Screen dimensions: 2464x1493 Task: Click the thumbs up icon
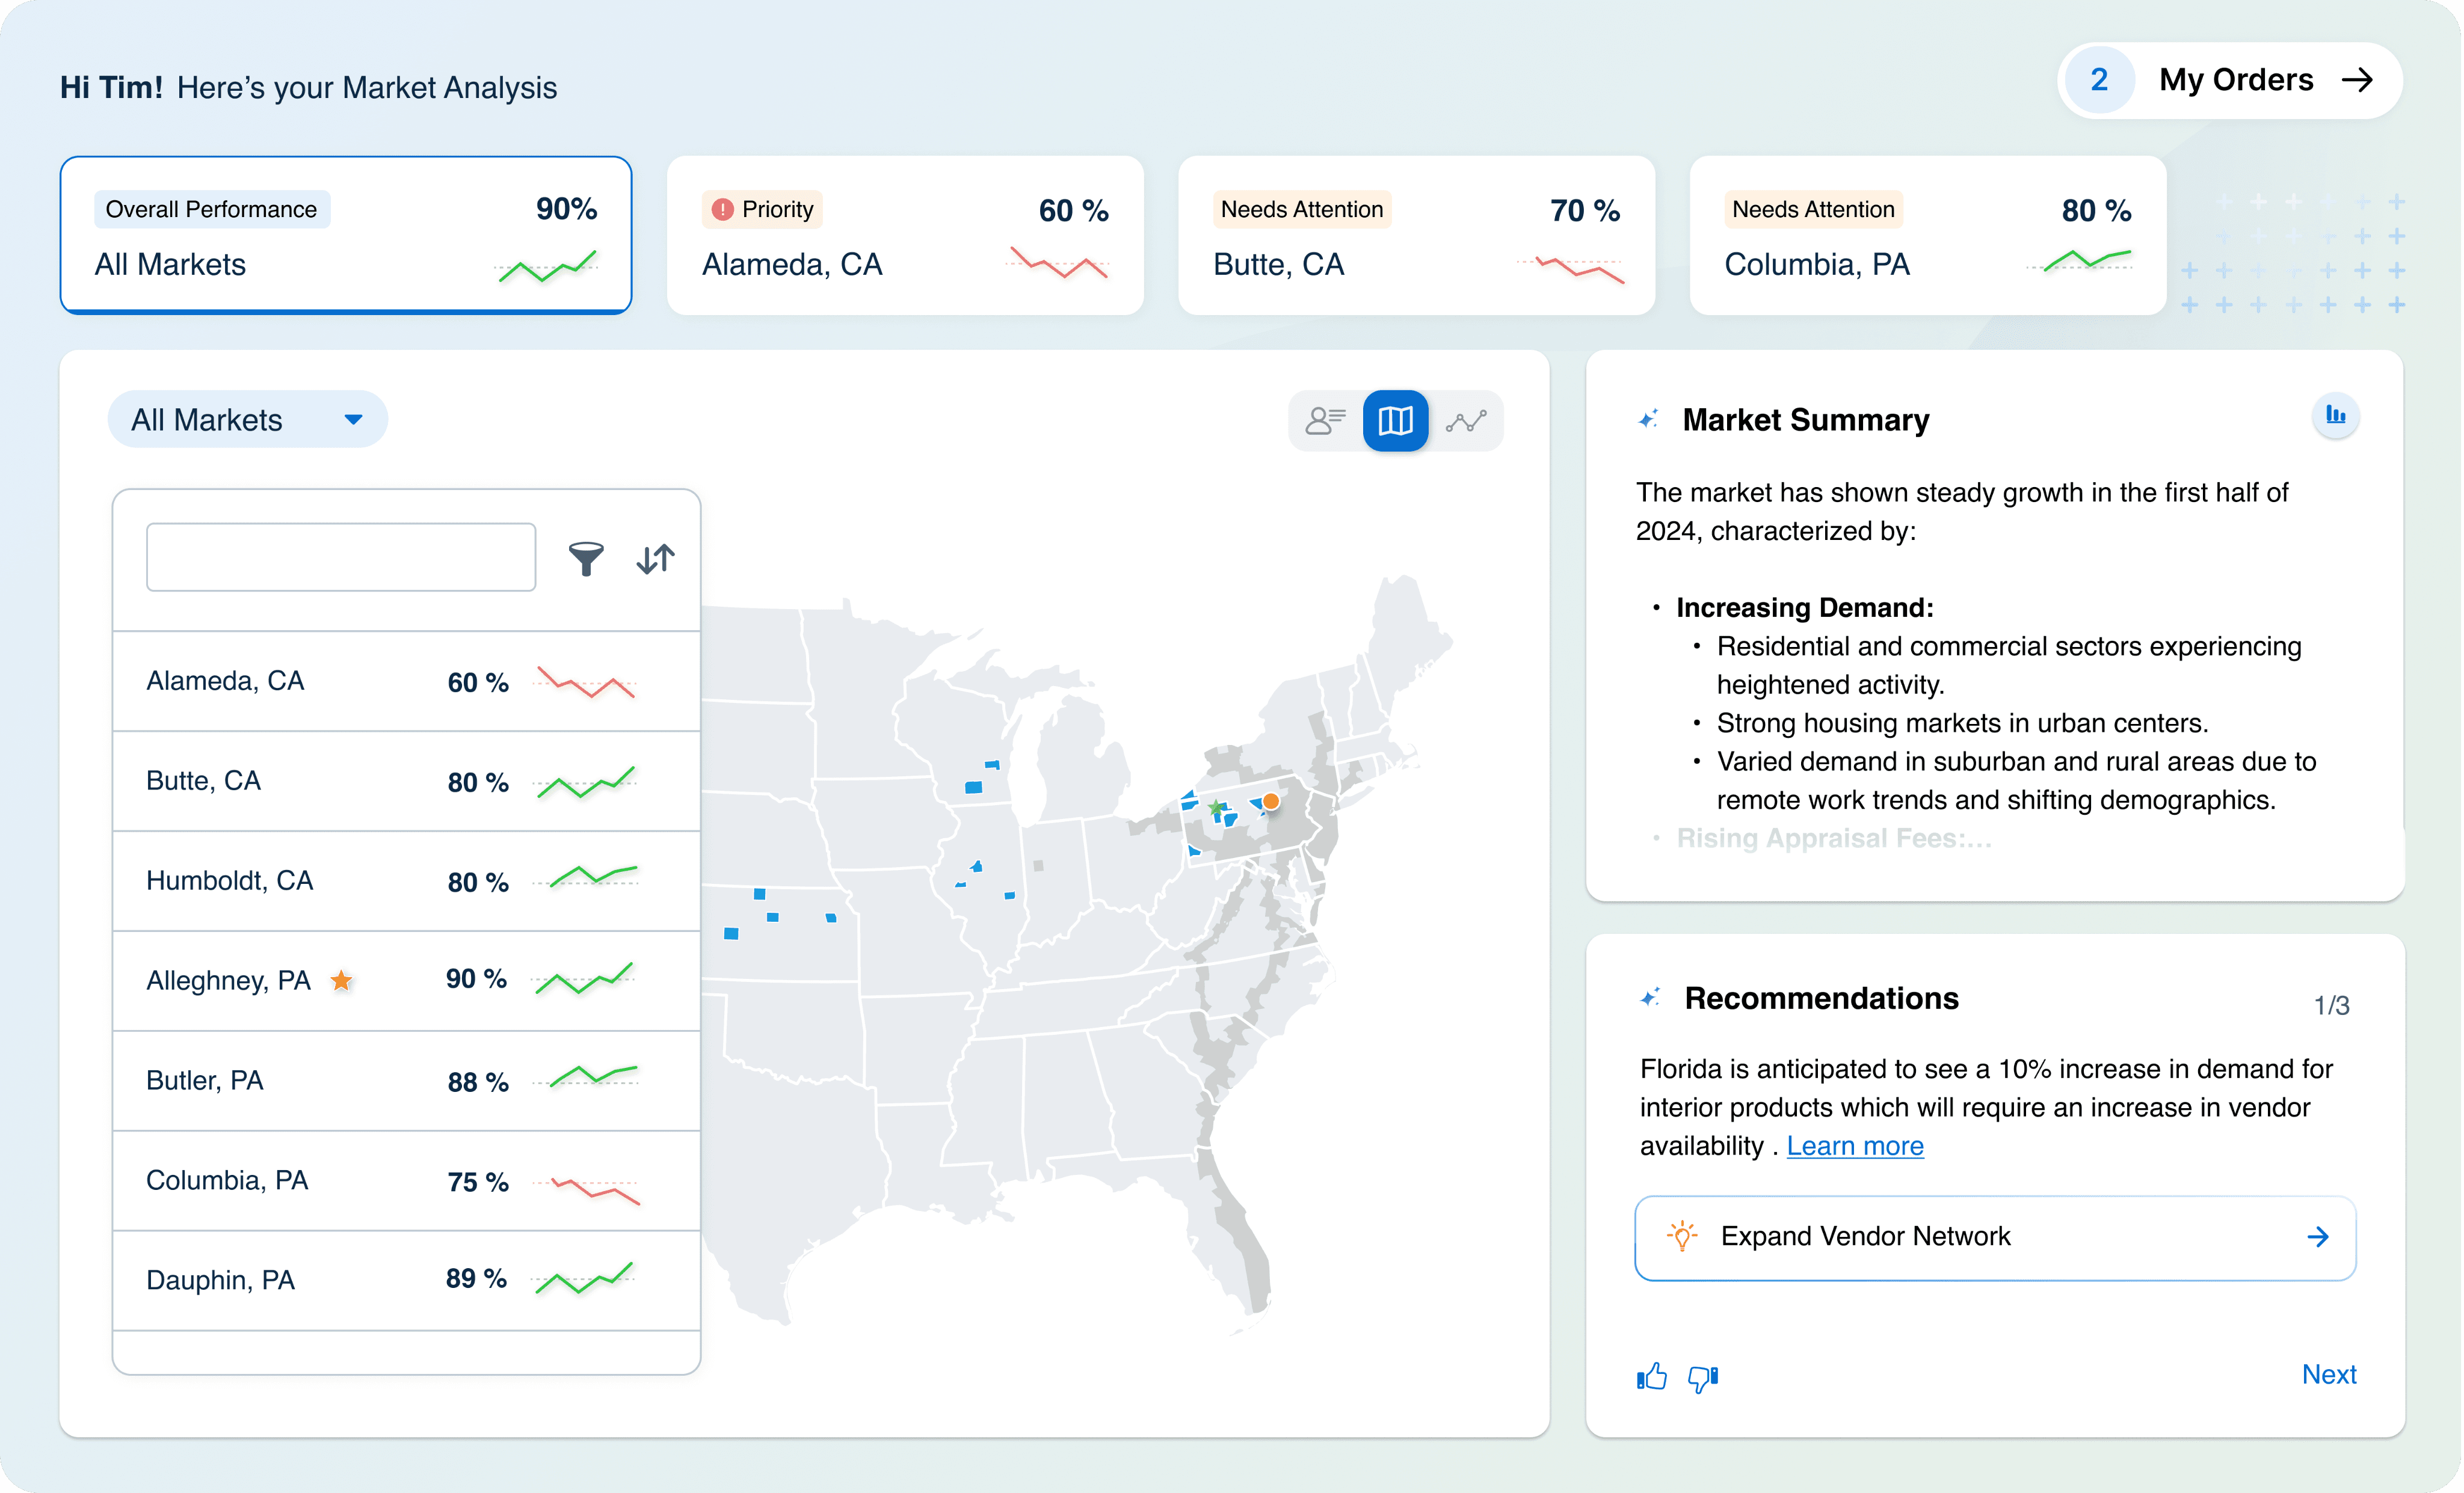tap(1652, 1377)
